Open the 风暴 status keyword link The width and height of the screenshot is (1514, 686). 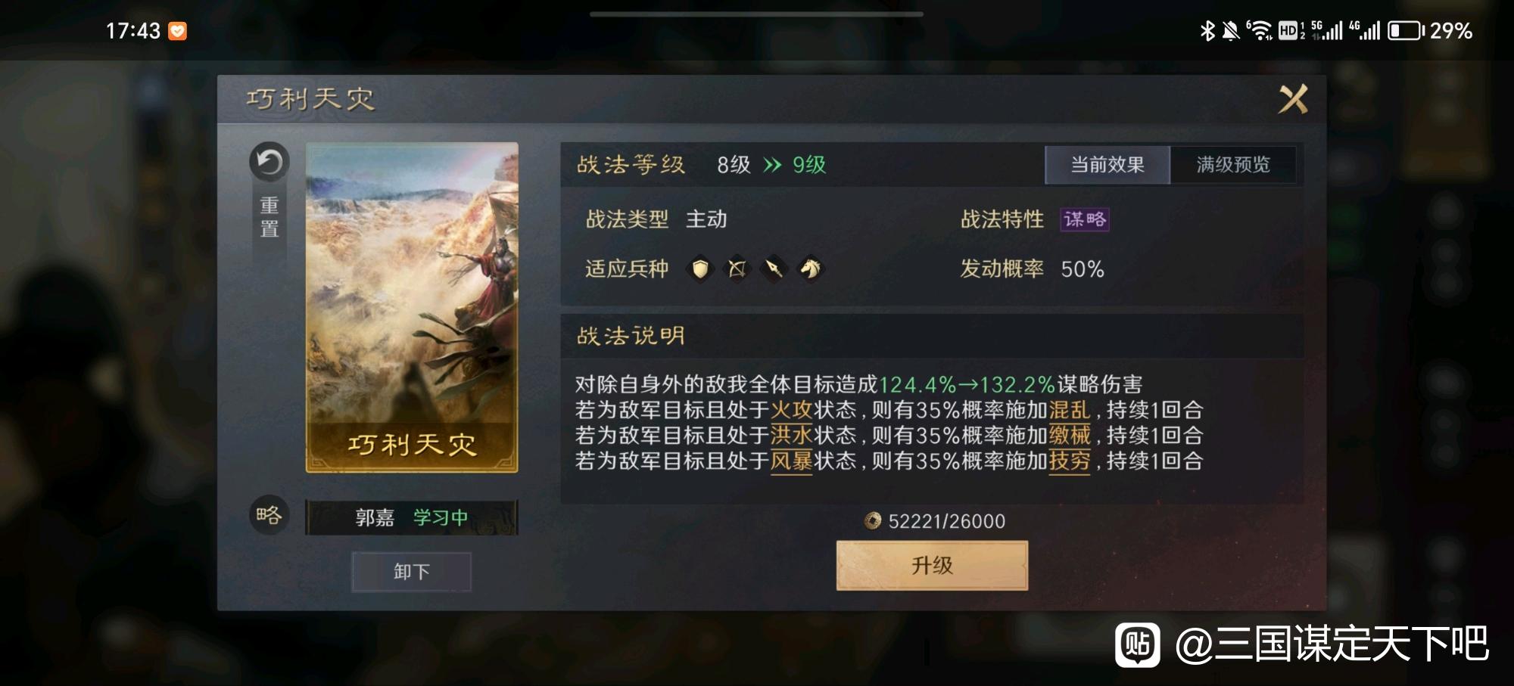pos(791,461)
